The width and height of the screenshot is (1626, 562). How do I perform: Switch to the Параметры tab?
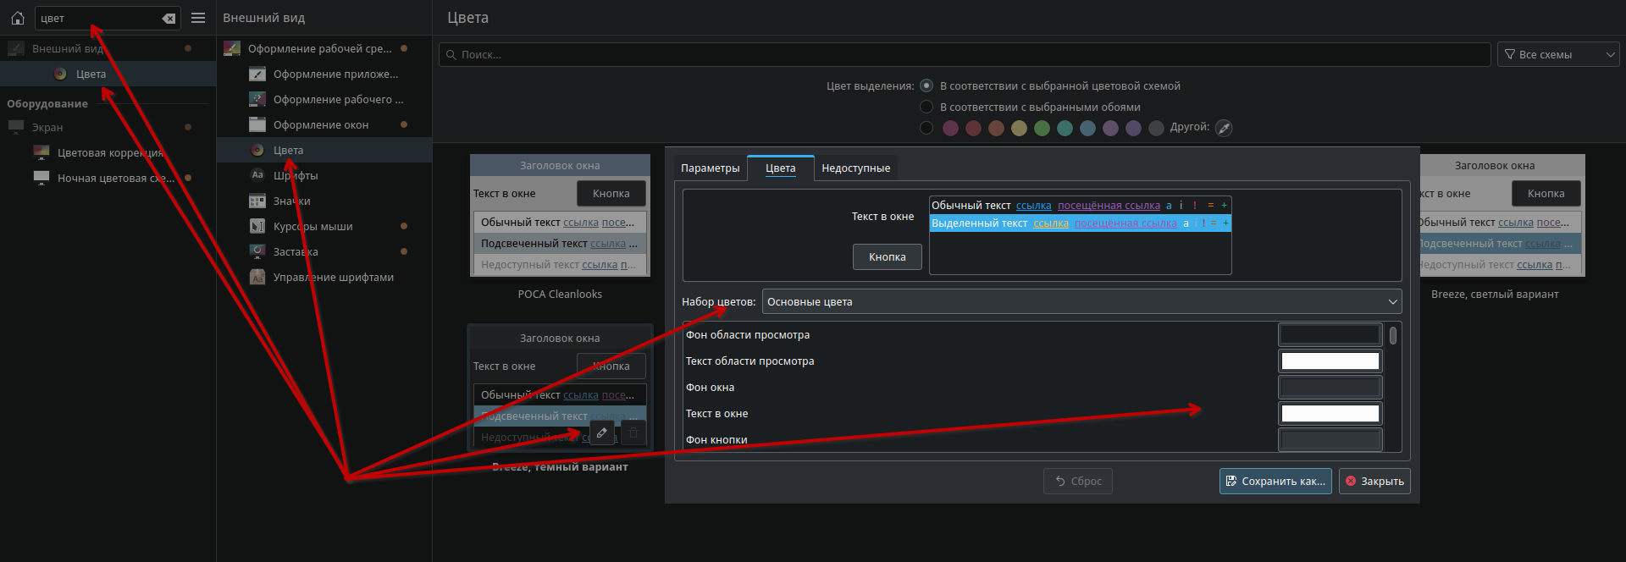[x=710, y=168]
